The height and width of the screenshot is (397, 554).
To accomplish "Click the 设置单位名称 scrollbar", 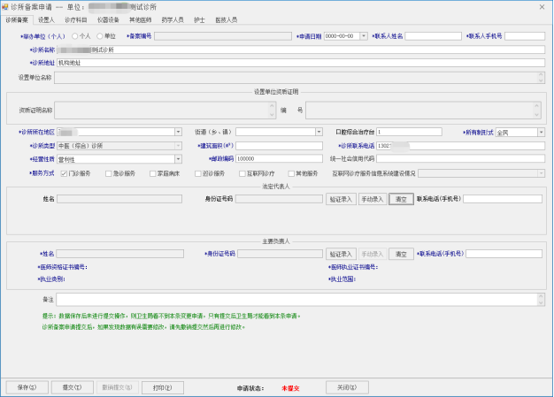I will click(541, 78).
